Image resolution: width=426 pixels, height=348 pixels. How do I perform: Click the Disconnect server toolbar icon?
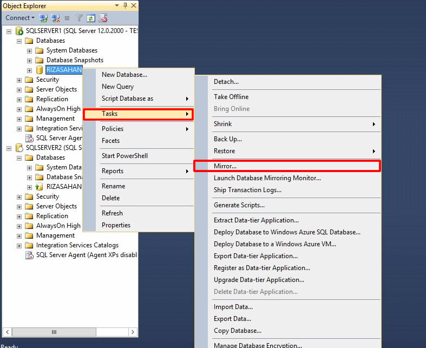pos(56,18)
